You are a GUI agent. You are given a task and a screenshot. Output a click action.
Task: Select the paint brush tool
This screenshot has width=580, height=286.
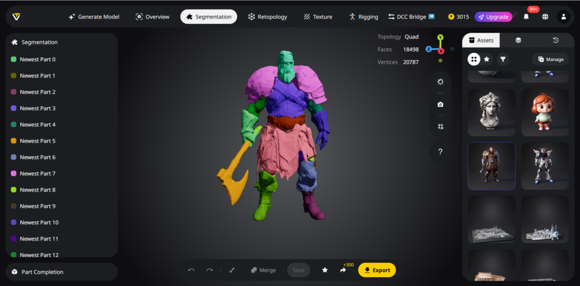(232, 270)
